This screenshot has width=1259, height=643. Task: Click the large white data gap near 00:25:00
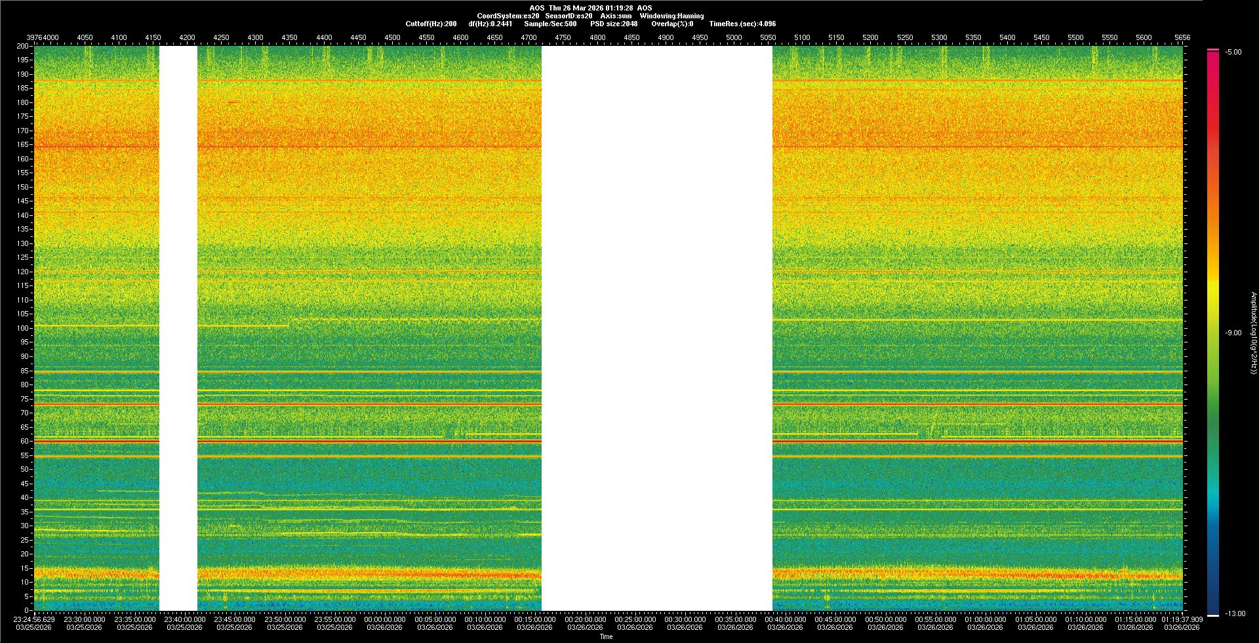[x=656, y=328]
